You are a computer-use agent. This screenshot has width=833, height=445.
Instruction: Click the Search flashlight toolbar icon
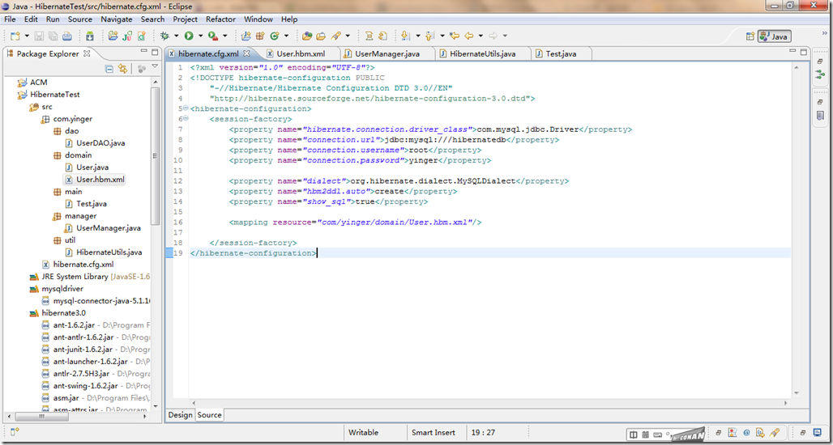click(335, 36)
